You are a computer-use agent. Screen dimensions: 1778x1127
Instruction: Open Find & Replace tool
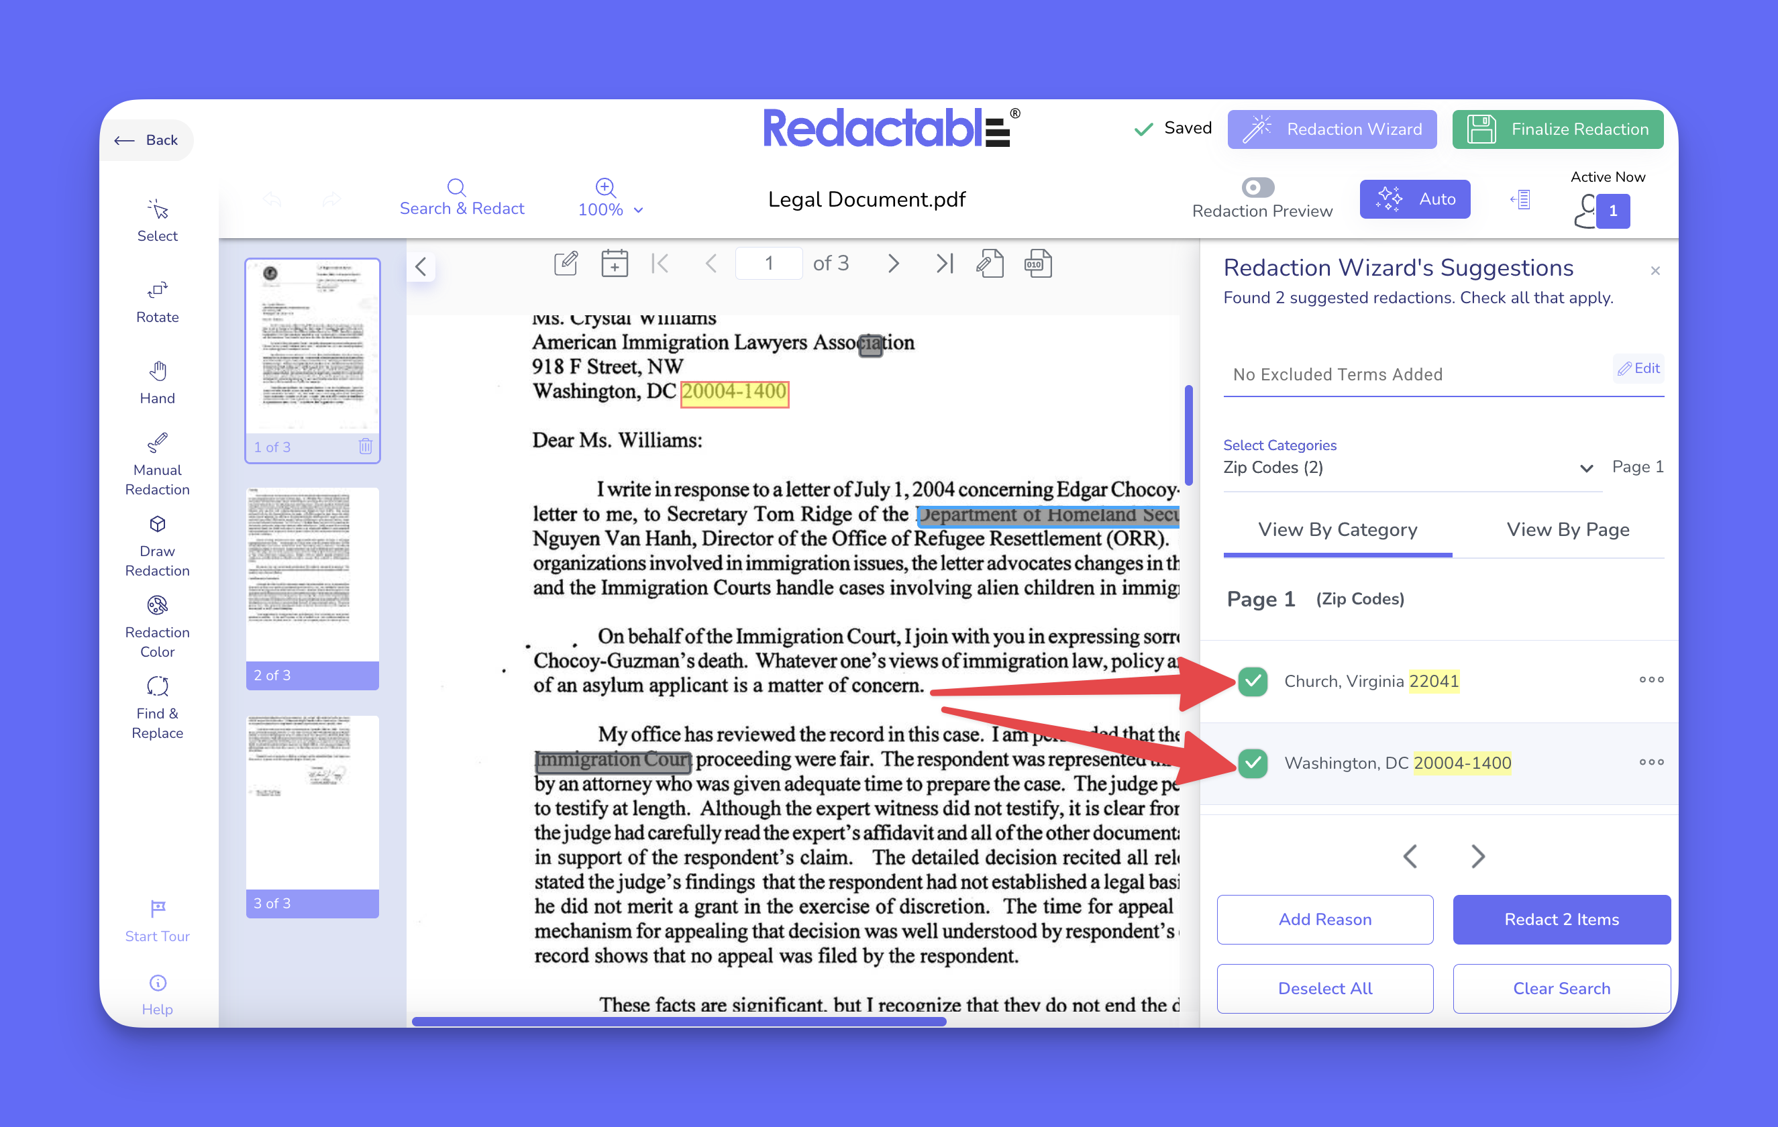[x=157, y=707]
